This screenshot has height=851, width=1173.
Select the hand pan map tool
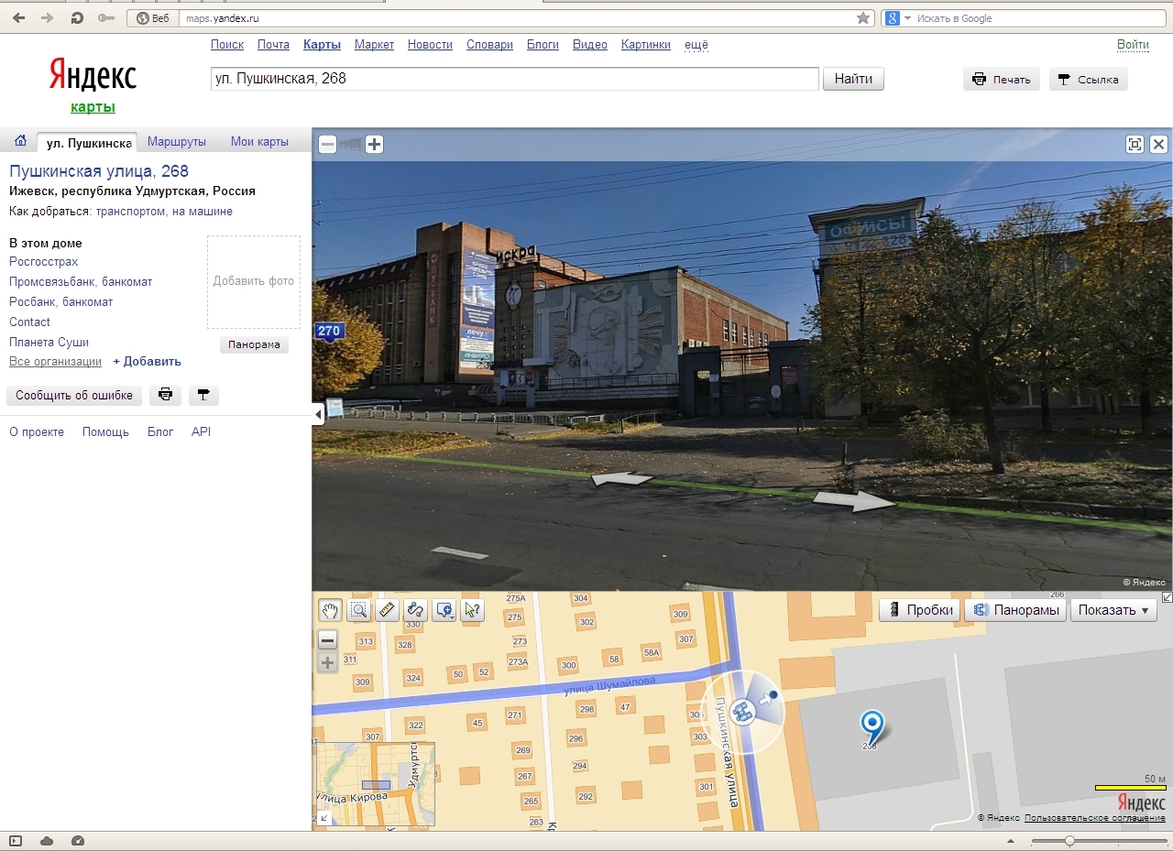click(x=329, y=610)
